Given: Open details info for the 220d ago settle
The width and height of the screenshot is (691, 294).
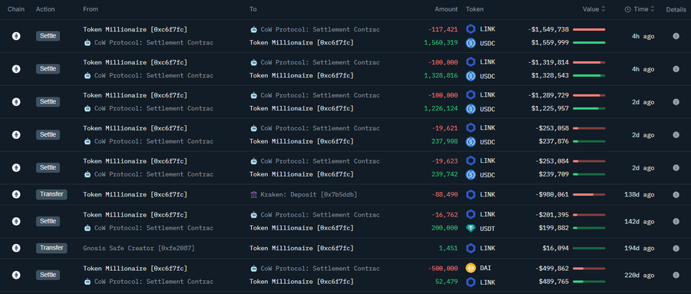Looking at the screenshot, I should click(x=676, y=275).
